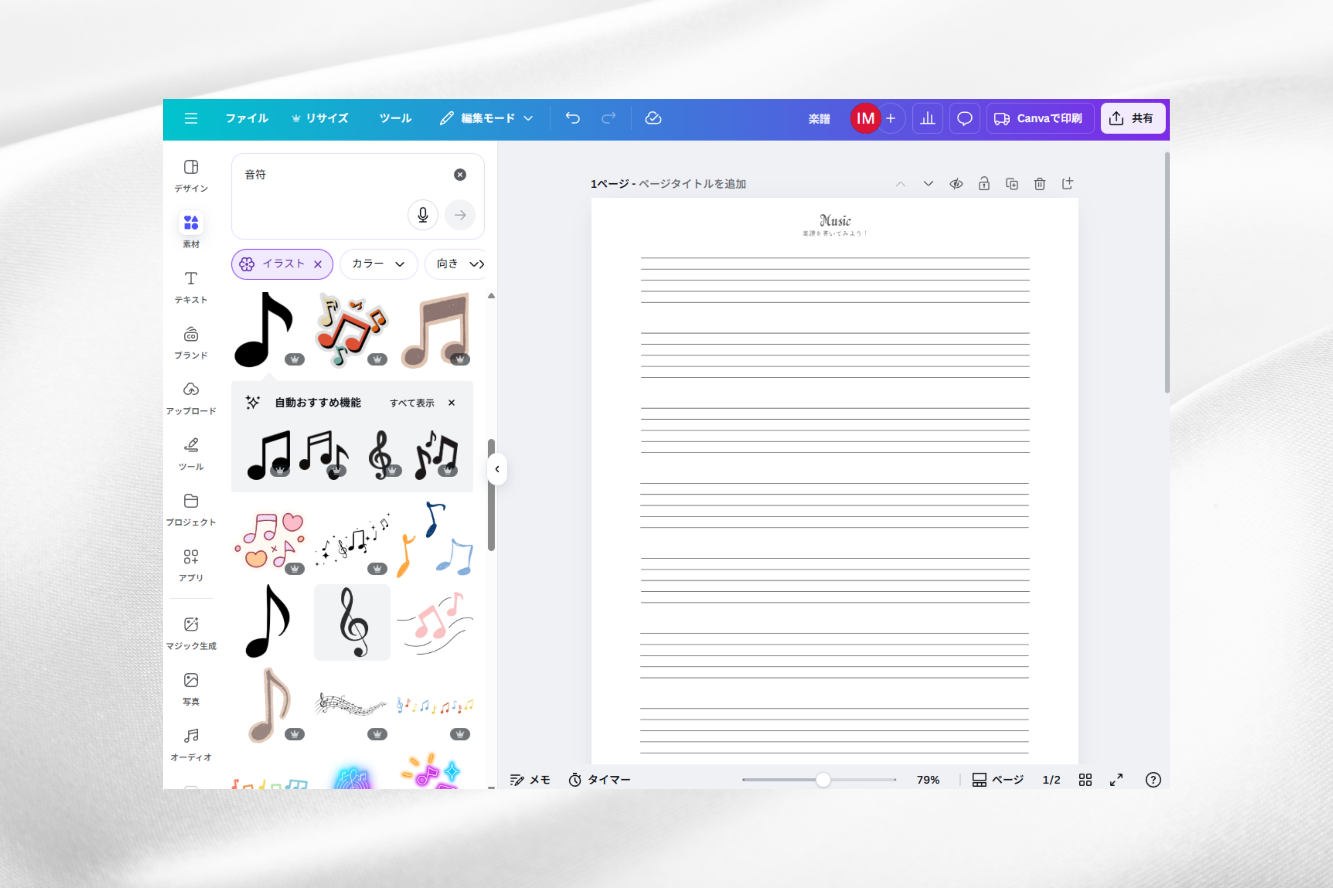1333x888 pixels.
Task: Clear the search field text
Action: 460,174
